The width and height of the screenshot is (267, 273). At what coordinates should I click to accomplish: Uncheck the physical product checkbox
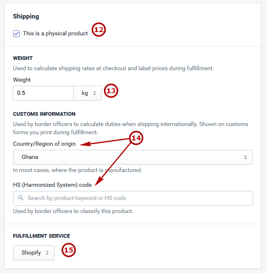point(16,33)
